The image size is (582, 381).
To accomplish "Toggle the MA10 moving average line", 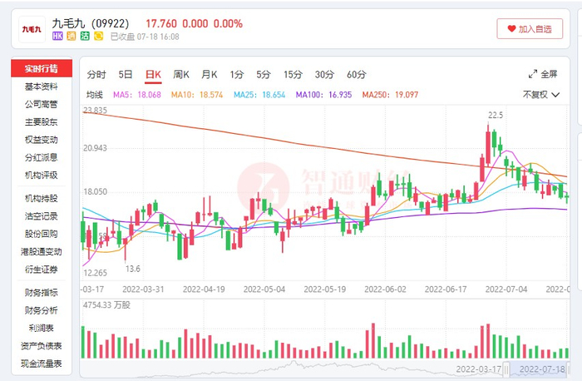I will click(198, 95).
